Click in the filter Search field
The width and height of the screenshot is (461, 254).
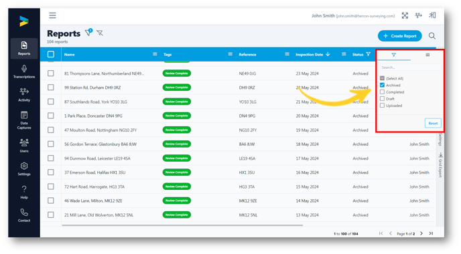point(410,68)
